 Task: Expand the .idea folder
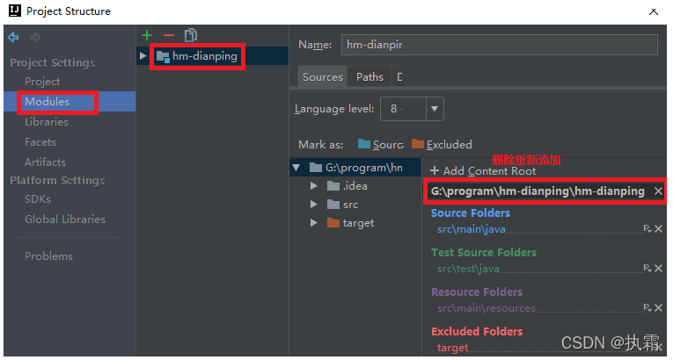[314, 186]
